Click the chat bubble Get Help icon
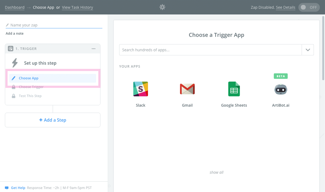This screenshot has height=192, width=325. tap(7, 188)
